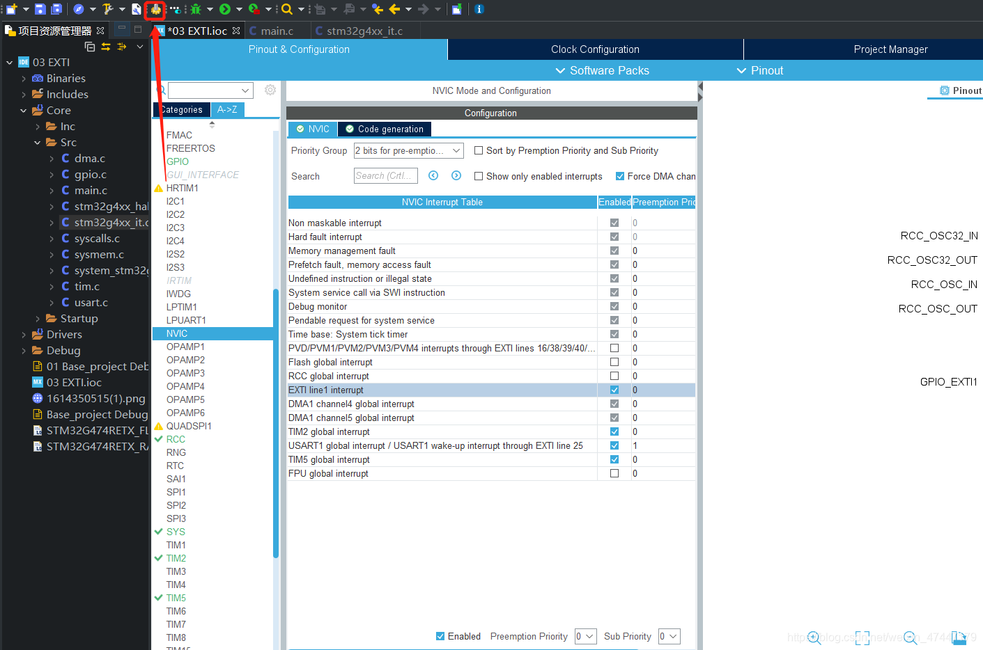
Task: Click the Save icon in the toolbar
Action: pyautogui.click(x=40, y=9)
